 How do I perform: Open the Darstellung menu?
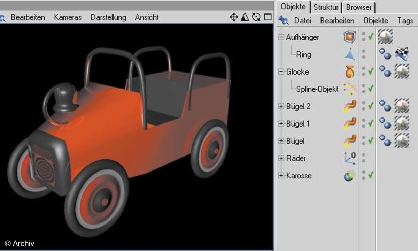point(108,17)
